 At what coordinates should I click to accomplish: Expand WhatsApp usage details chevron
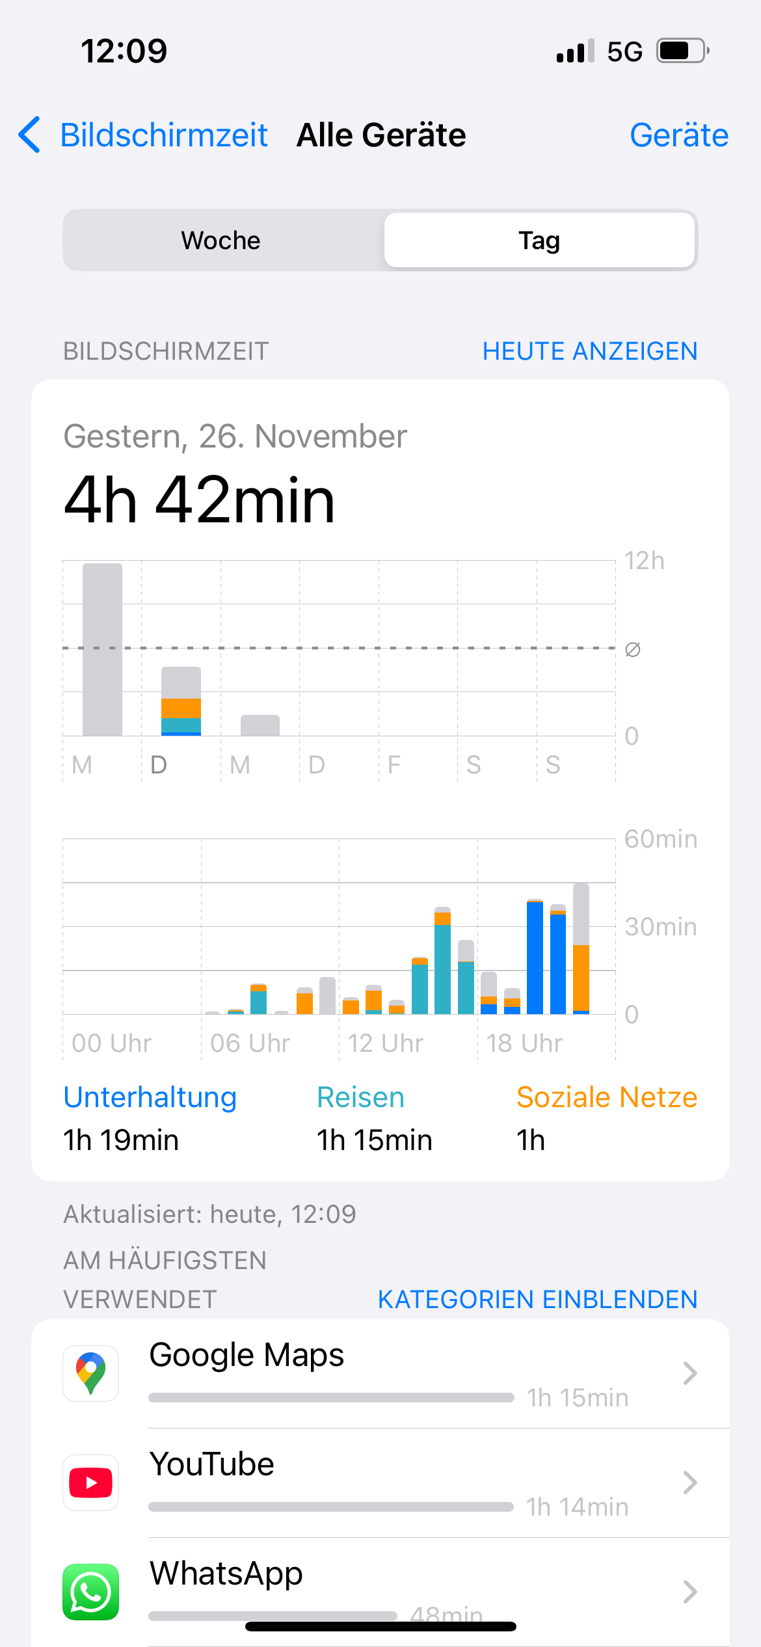pos(689,1592)
